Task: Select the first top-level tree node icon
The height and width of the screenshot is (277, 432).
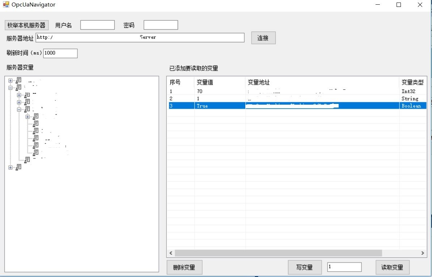Action: pos(18,80)
